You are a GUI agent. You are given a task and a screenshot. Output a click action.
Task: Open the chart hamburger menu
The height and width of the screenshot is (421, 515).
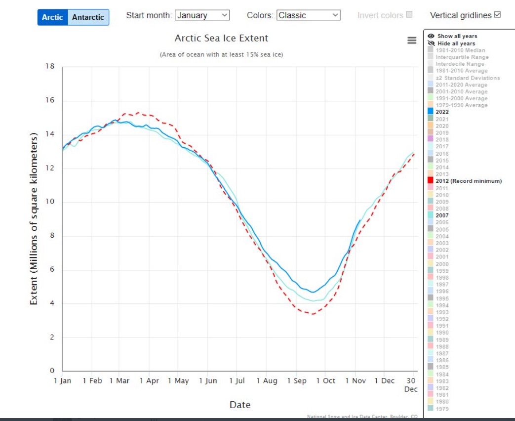(412, 41)
